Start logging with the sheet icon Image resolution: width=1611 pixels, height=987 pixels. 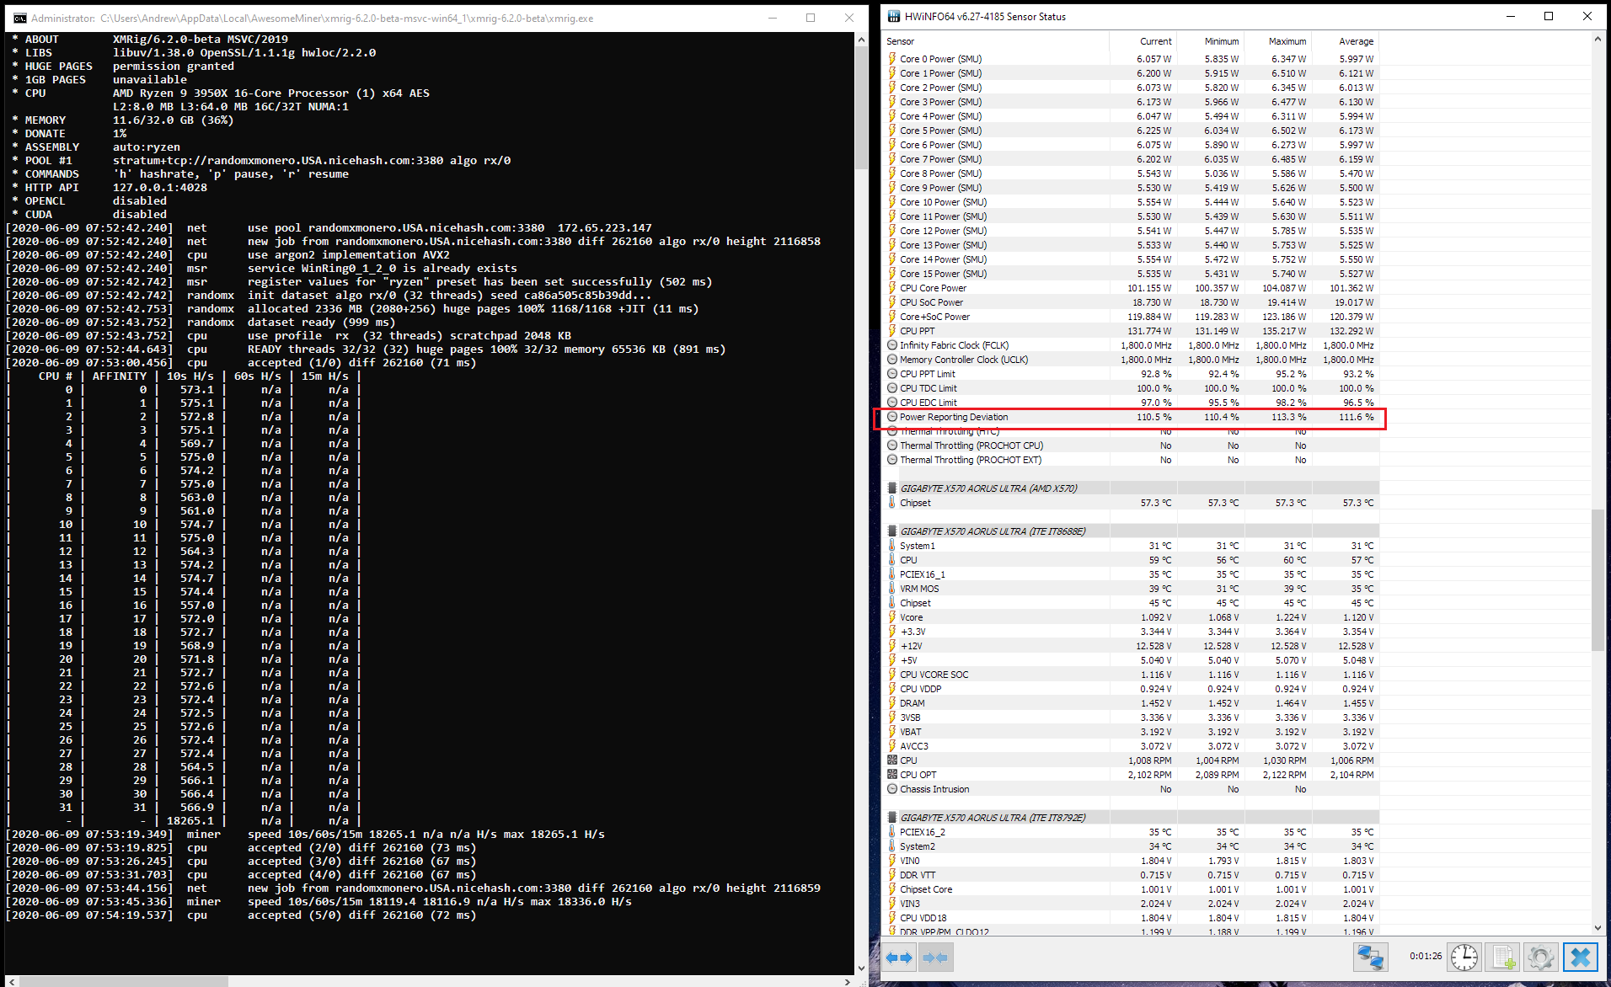(1503, 958)
